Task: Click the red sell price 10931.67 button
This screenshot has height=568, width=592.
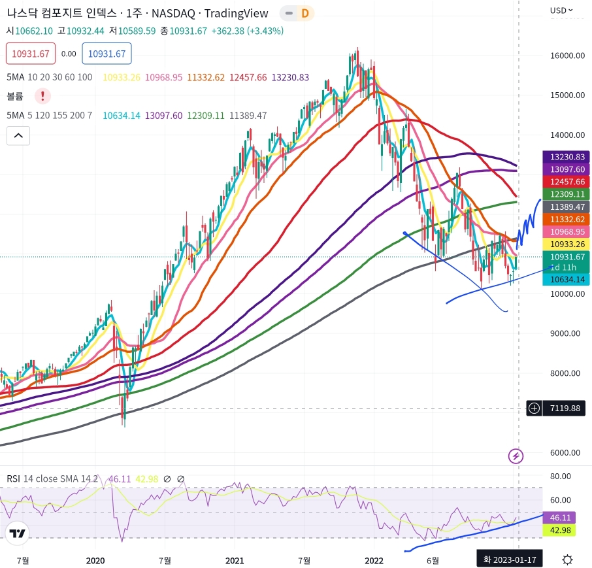Action: point(31,54)
